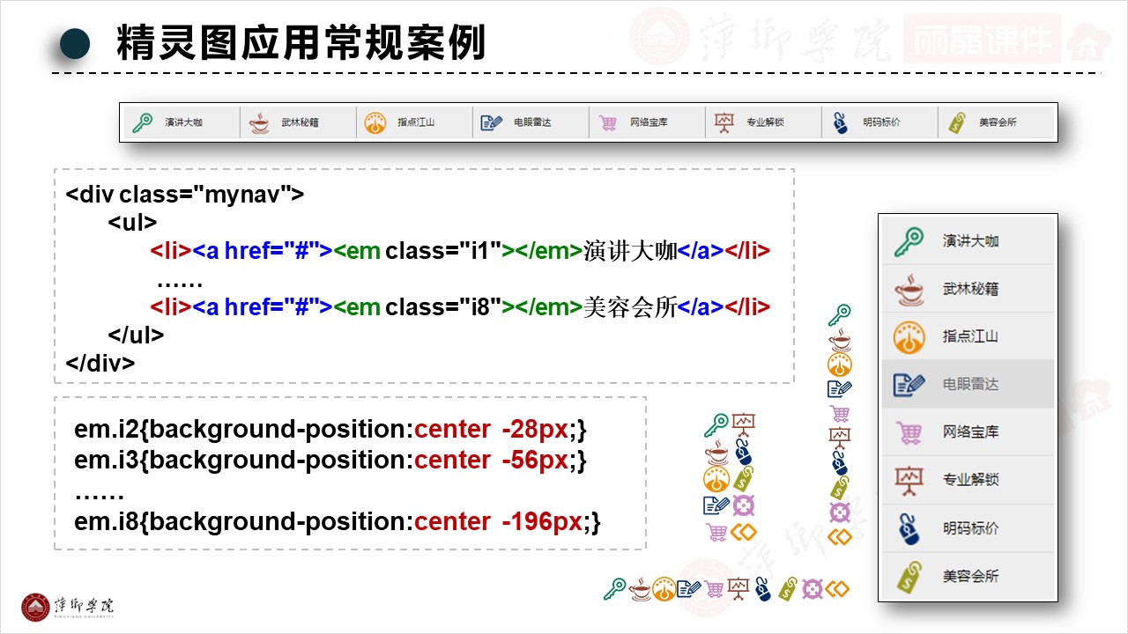The image size is (1128, 634).
Task: Click the em.i8 background-position CSS line
Action: click(x=338, y=522)
